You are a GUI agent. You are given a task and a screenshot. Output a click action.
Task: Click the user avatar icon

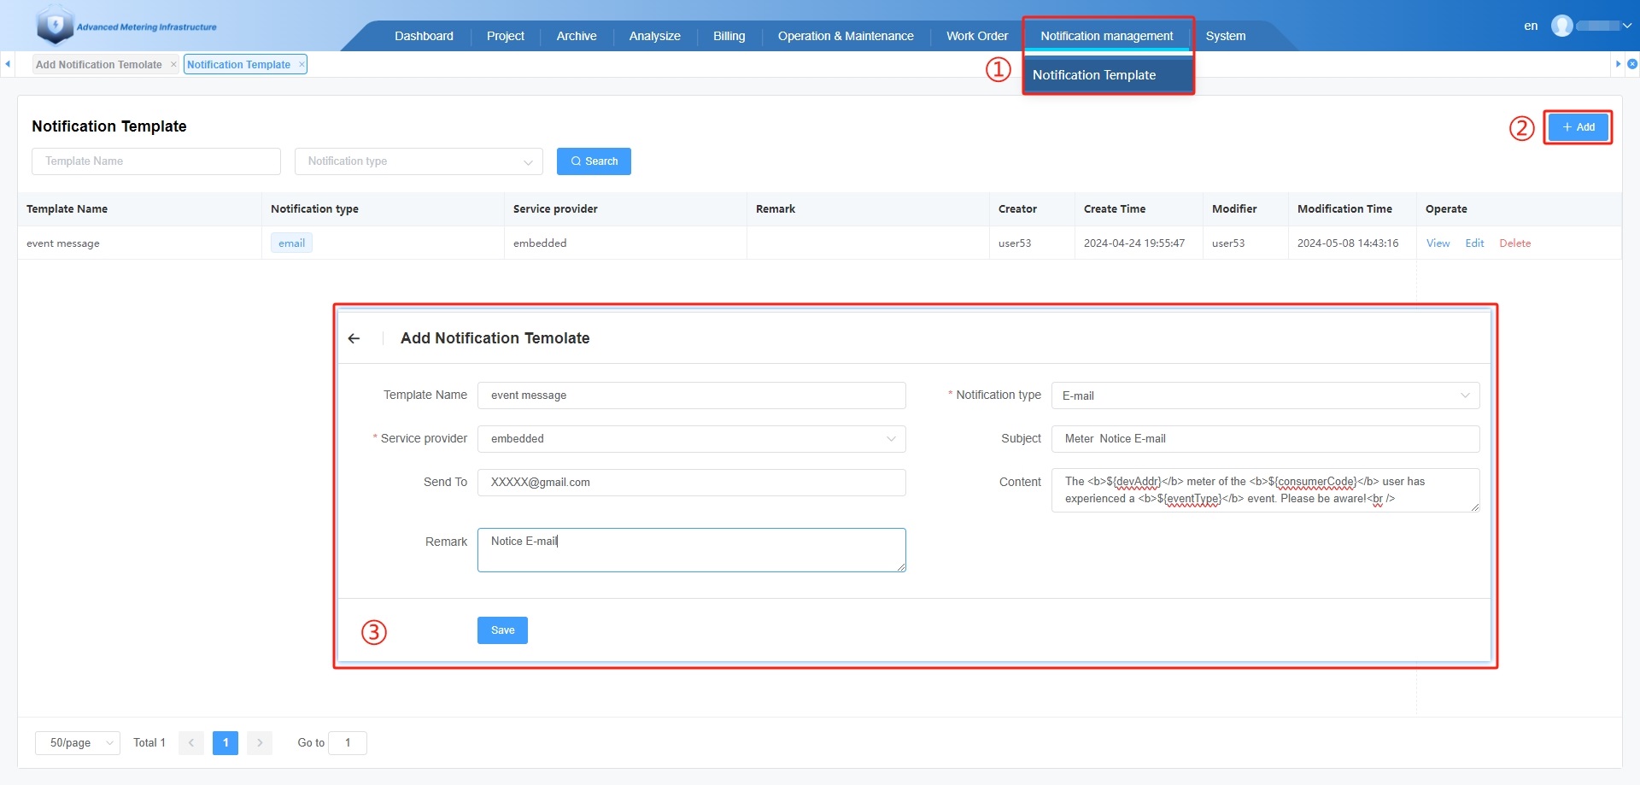tap(1561, 26)
